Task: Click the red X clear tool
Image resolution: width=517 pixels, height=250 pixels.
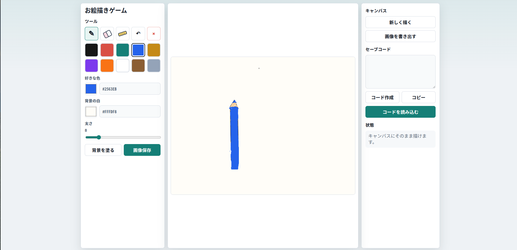Action: [x=154, y=34]
